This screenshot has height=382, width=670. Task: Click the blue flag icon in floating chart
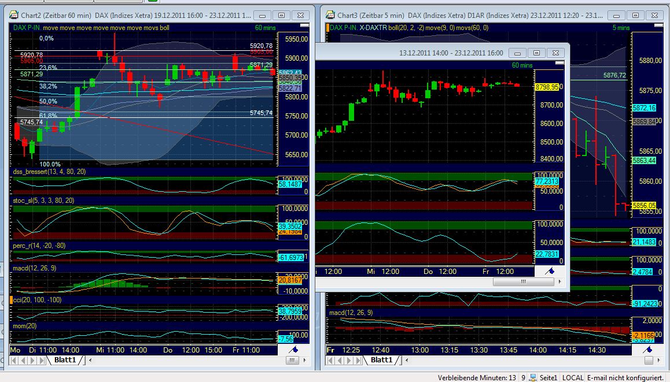(550, 271)
